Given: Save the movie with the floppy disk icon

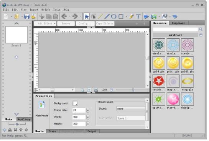Looking at the screenshot, I should tap(27, 16).
